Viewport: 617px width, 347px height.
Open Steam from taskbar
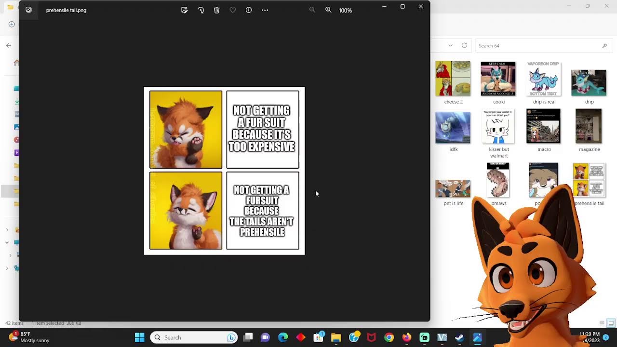pos(459,337)
